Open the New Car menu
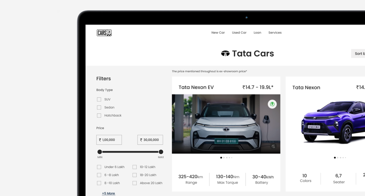The width and height of the screenshot is (365, 196). pyautogui.click(x=218, y=33)
